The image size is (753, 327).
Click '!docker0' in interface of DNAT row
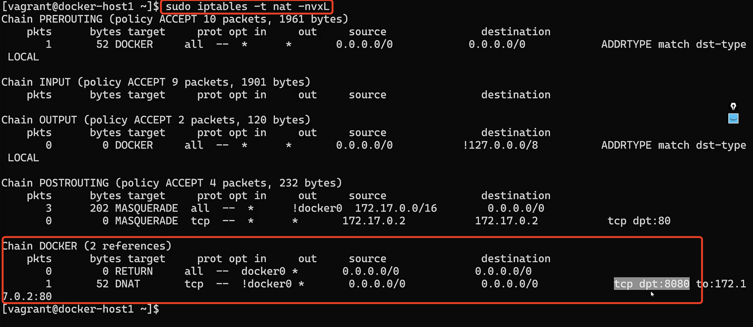[267, 284]
